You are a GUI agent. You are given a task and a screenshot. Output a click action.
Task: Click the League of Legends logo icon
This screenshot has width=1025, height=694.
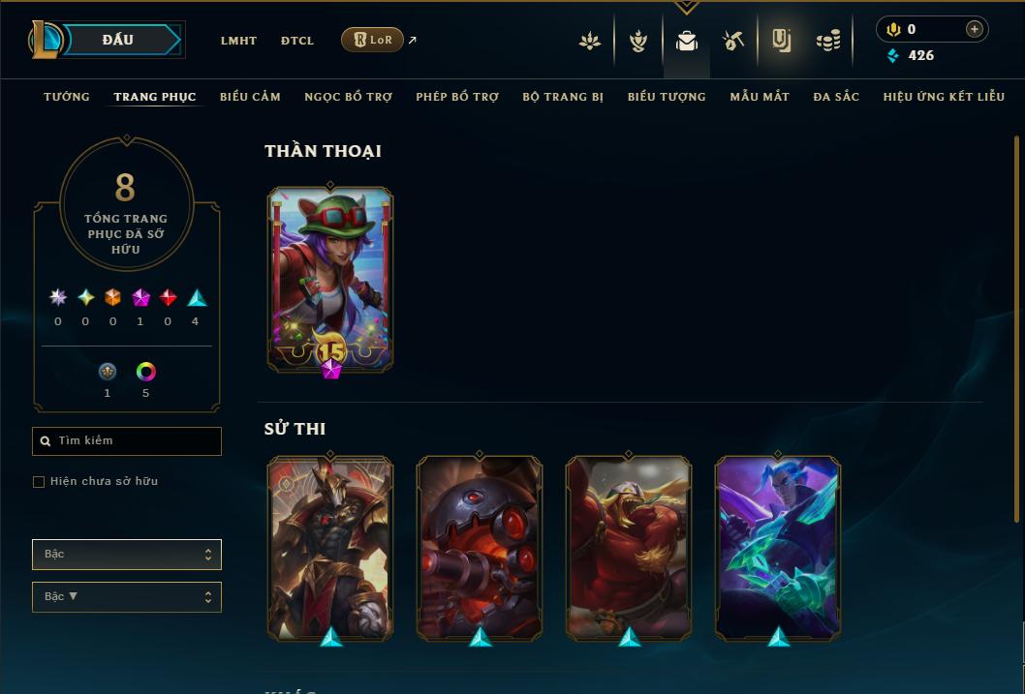pos(45,39)
